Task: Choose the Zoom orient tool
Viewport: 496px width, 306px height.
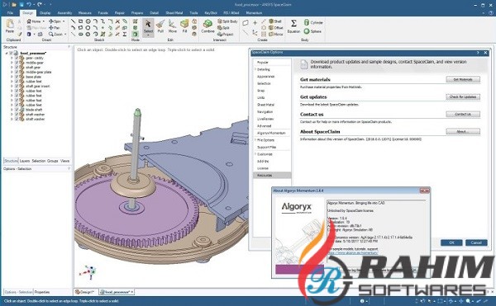Action: pos(55,34)
